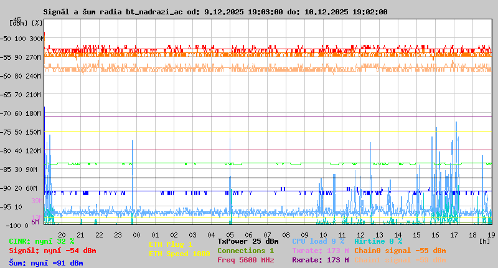Image resolution: width=498 pixels, height=268 pixels.
Task: Click the green Connections 1 legend entry
Action: click(x=245, y=251)
